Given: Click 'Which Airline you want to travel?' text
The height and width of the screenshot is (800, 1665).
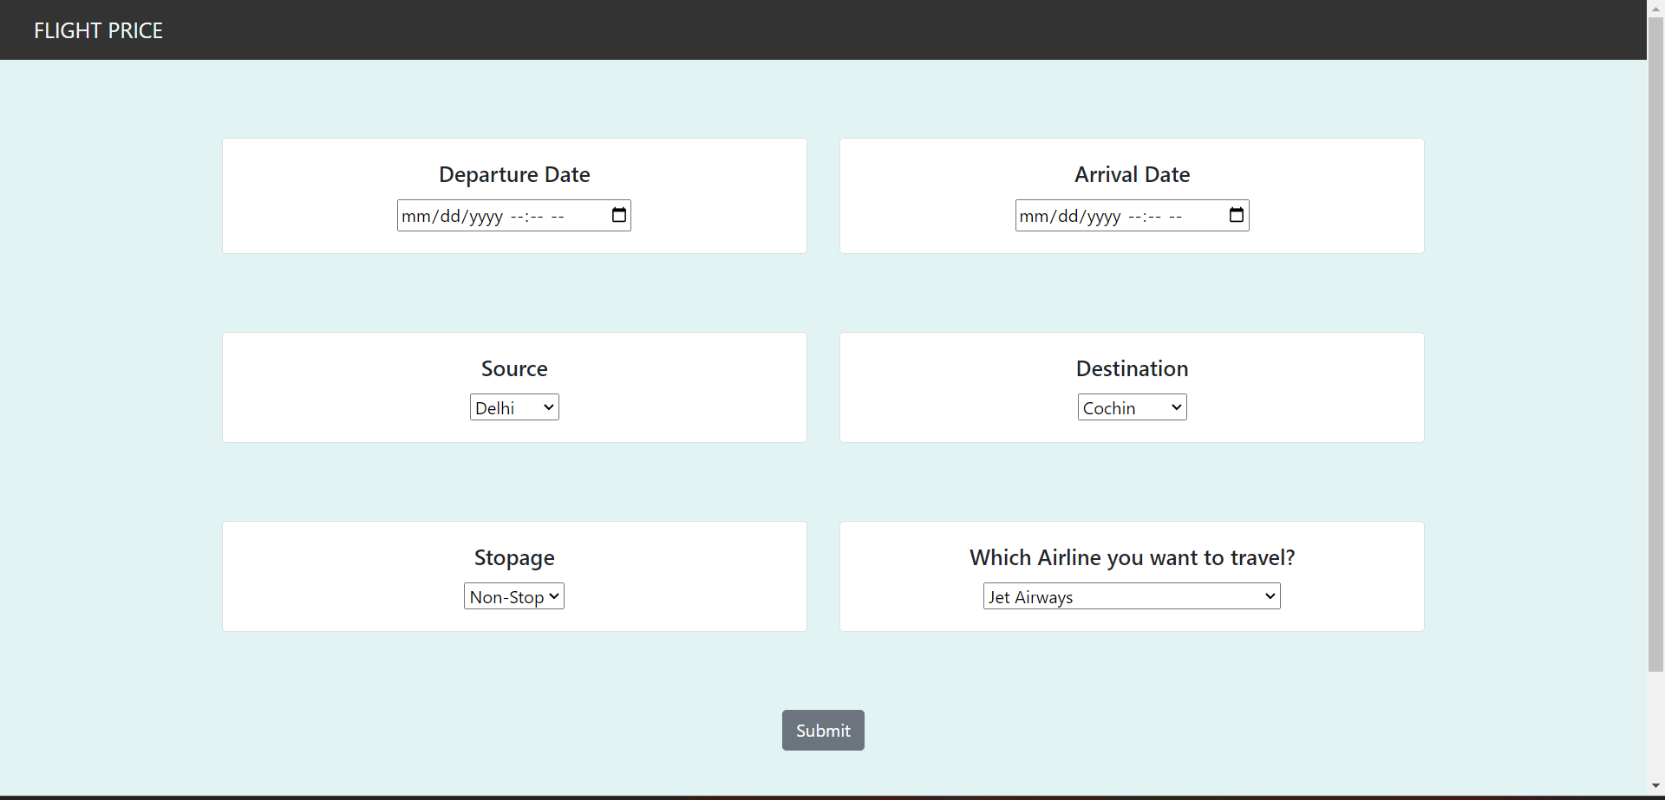Looking at the screenshot, I should pyautogui.click(x=1132, y=557).
